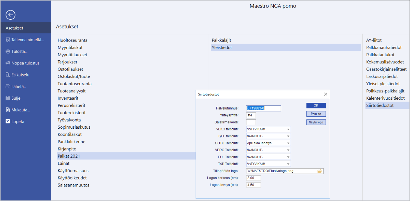Select Kirjanpito in settings list
Viewport: 410px width, 201px height.
(67, 149)
